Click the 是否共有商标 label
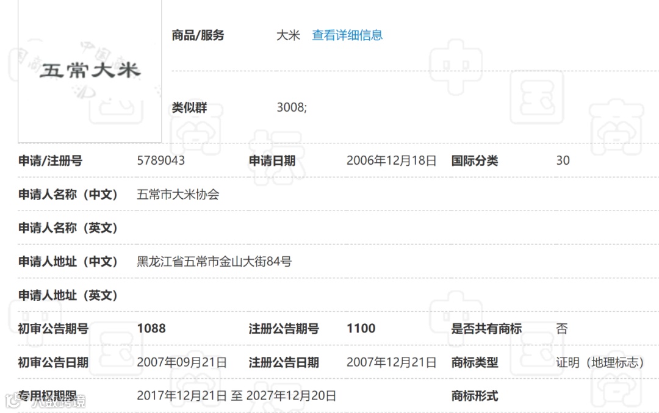Image resolution: width=659 pixels, height=413 pixels. pos(486,328)
